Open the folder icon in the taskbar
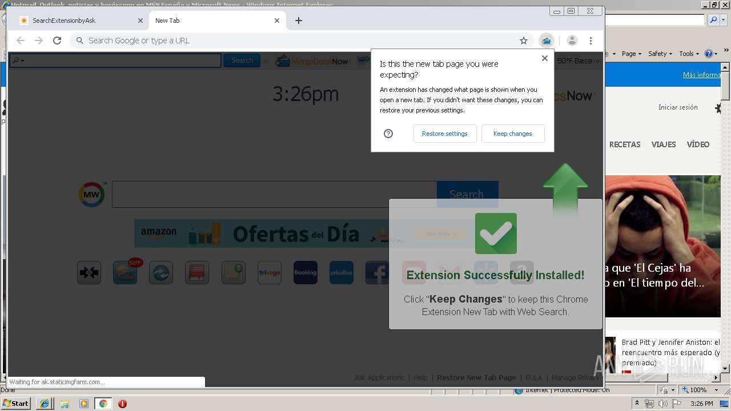731x411 pixels. point(65,404)
